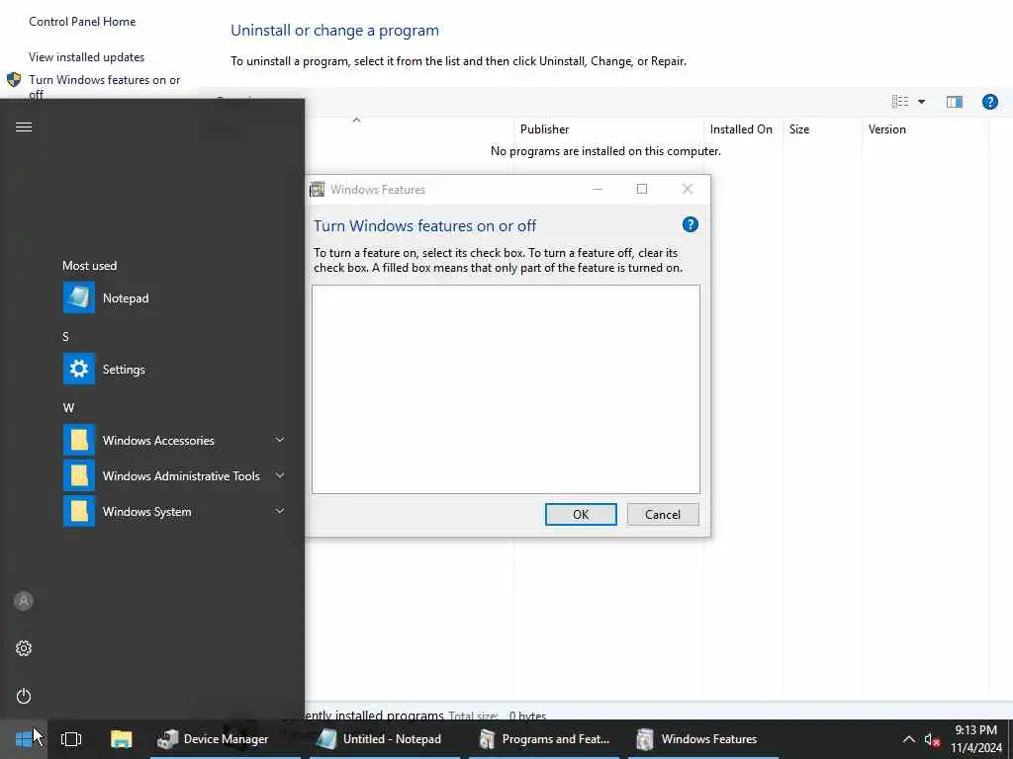Click the Power icon in Start menu
This screenshot has width=1013, height=759.
pyautogui.click(x=24, y=696)
